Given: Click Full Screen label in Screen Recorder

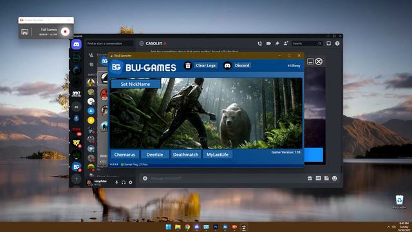Looking at the screenshot, I should pyautogui.click(x=49, y=30).
